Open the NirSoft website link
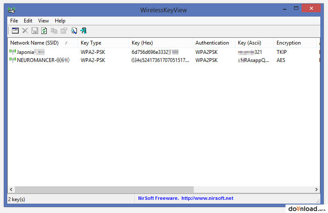This screenshot has height=213, width=328. (207, 198)
